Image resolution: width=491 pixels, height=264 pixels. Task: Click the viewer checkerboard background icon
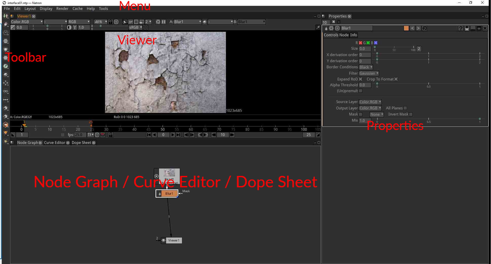point(146,27)
